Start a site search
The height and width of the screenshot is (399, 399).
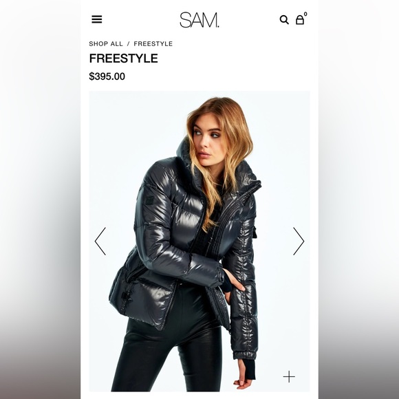tap(284, 19)
